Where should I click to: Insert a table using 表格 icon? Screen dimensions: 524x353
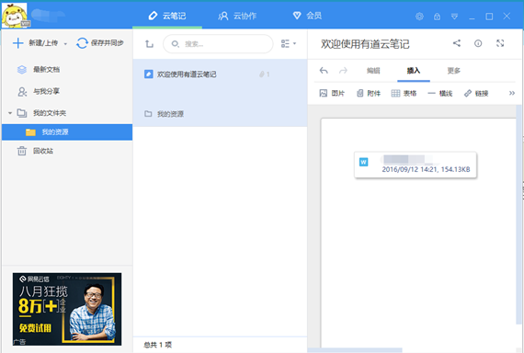[404, 93]
